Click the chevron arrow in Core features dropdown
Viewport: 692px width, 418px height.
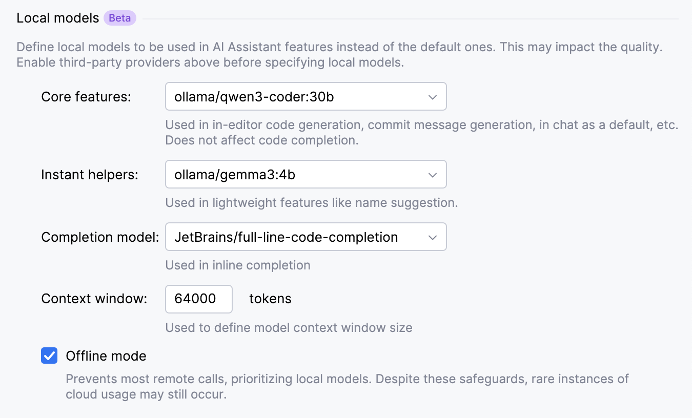433,97
